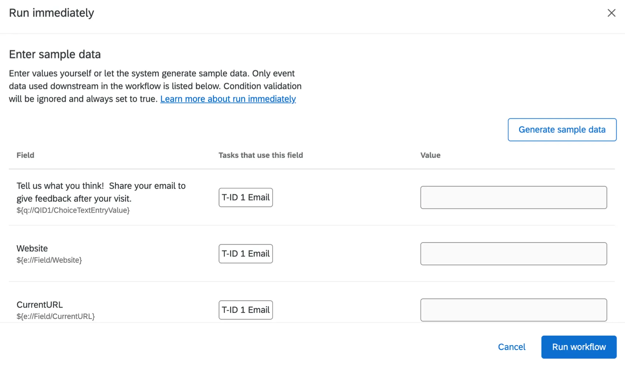
Task: Click the T-ID 1 Email task badge for ChoiceTextEntryValue
Action: click(x=245, y=197)
